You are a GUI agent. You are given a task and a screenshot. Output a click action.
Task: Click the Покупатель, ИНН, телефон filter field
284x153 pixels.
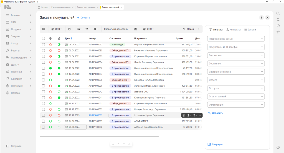[x=236, y=47]
